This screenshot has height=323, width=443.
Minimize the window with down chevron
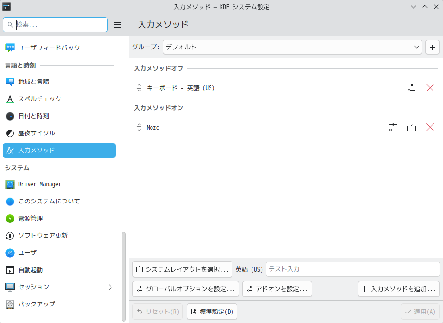[x=413, y=7]
